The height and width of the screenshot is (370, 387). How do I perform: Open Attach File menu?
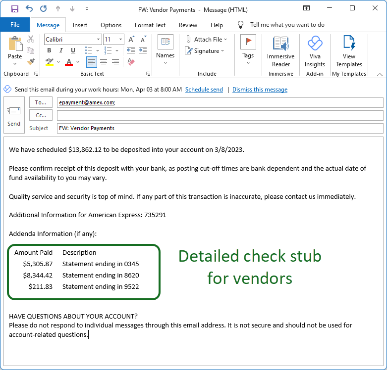pyautogui.click(x=206, y=39)
